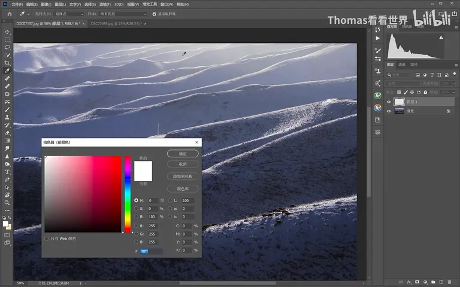This screenshot has width=460, height=287.
Task: Hide the 图层 1 layer
Action: pyautogui.click(x=389, y=102)
